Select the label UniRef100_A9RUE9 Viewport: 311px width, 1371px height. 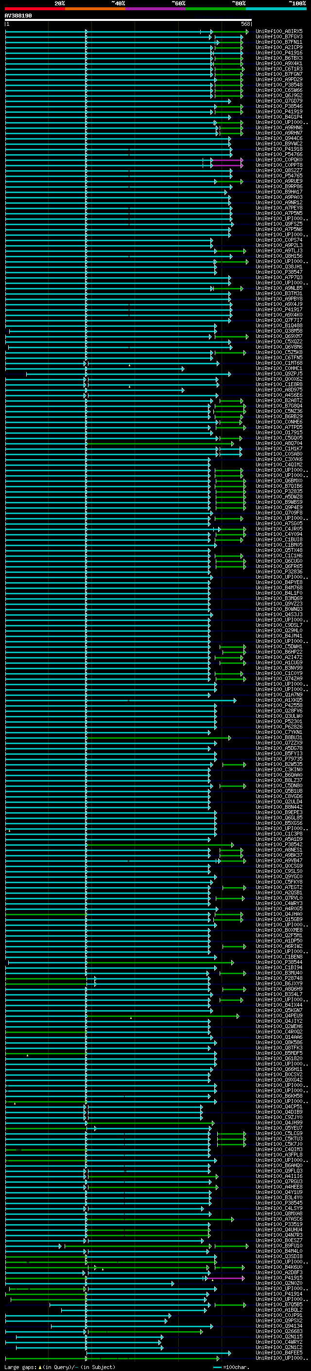[279, 181]
